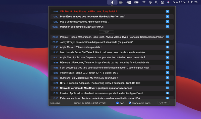Toggle the 'lancement auto.' checkbox
Screen dimensions: 201x119
pos(130,103)
